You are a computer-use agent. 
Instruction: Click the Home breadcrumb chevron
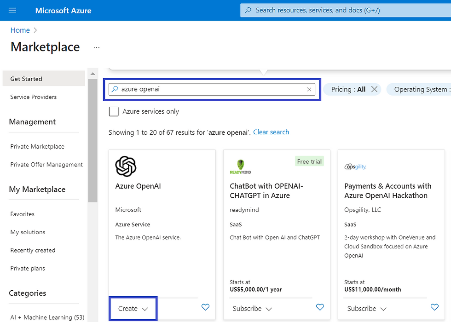(35, 30)
